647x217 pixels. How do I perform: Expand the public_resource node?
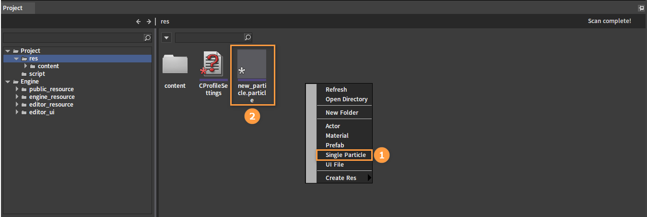[17, 89]
